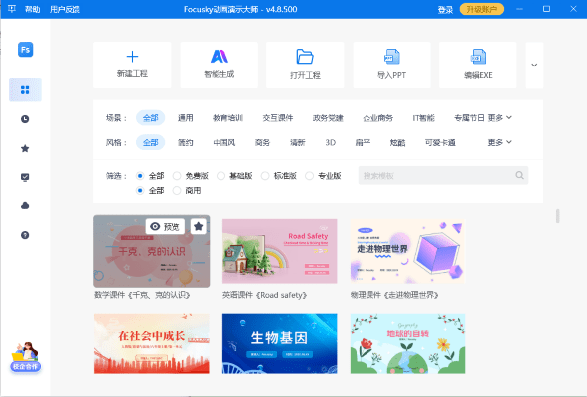The height and width of the screenshot is (397, 587).
Task: Filter scene by IT智能
Action: pos(423,118)
